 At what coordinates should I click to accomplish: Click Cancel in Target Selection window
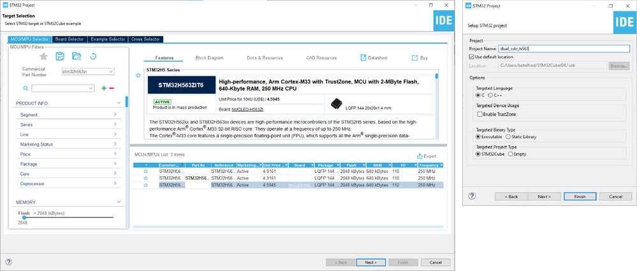click(436, 263)
